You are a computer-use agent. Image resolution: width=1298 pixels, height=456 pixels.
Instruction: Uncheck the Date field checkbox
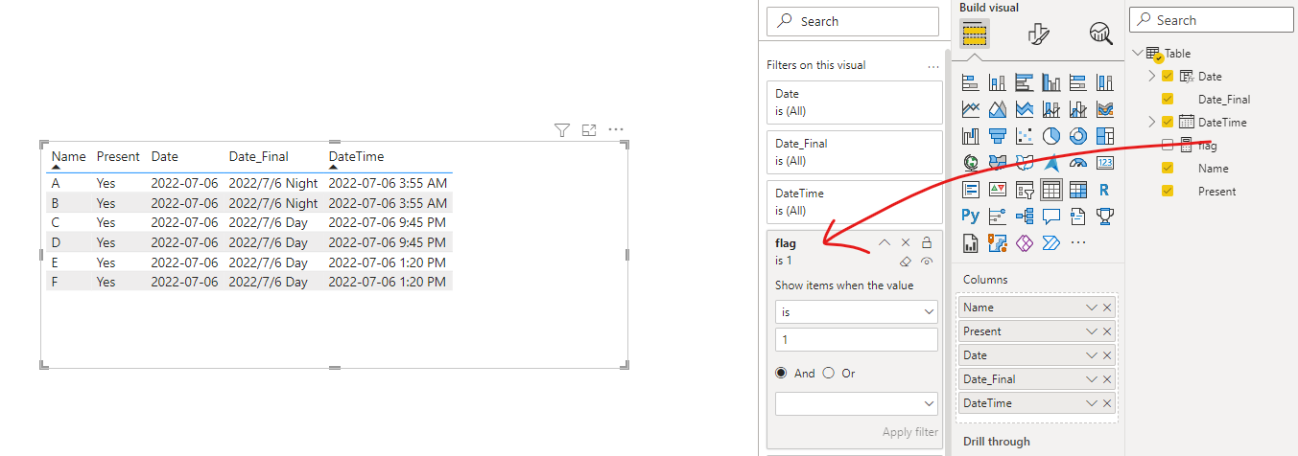(1168, 77)
